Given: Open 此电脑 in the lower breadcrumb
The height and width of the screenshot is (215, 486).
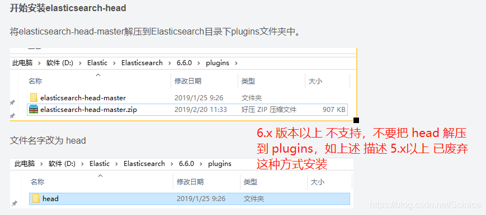Looking at the screenshot, I should click(25, 163).
